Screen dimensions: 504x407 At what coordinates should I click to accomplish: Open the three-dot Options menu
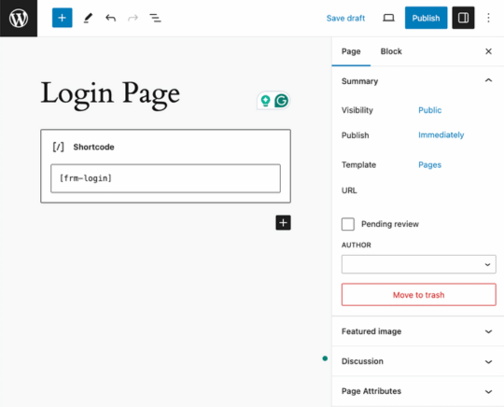pyautogui.click(x=488, y=18)
